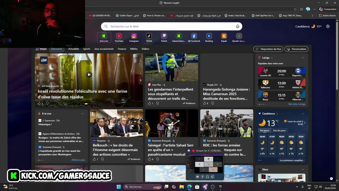
Task: Mute microphone in Discord preview popup
Action: (x=202, y=177)
